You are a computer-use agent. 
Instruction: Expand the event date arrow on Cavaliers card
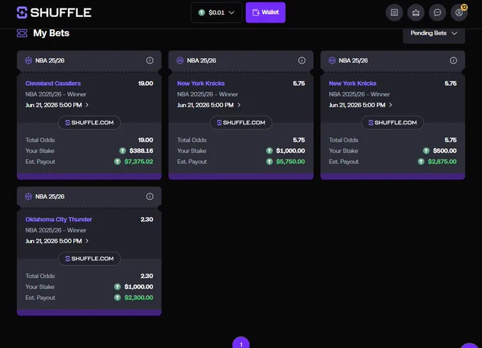87,105
